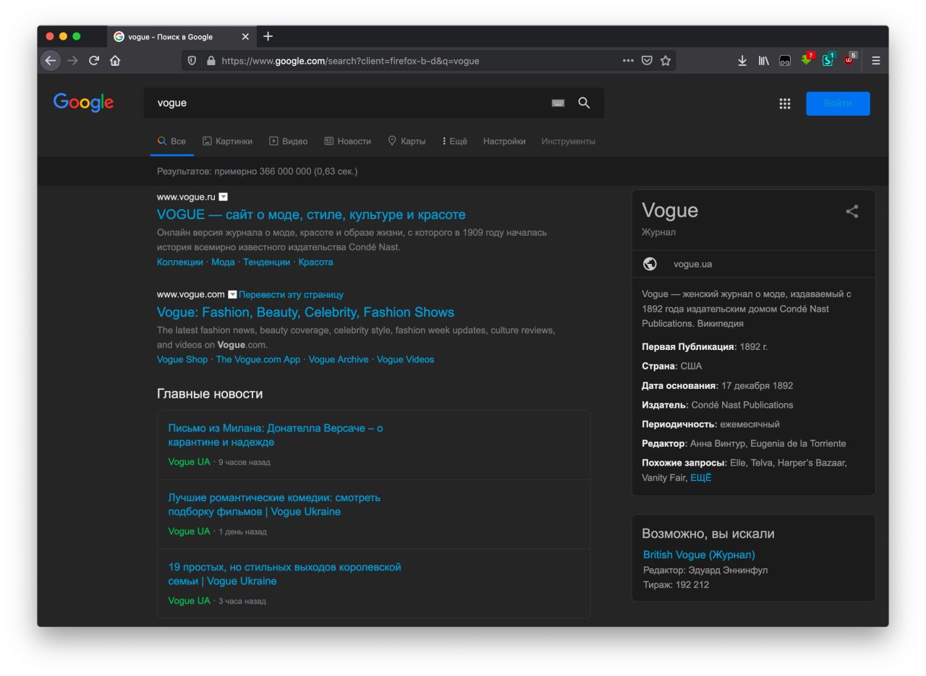Open news Лучшие романтические комедии

coord(274,505)
